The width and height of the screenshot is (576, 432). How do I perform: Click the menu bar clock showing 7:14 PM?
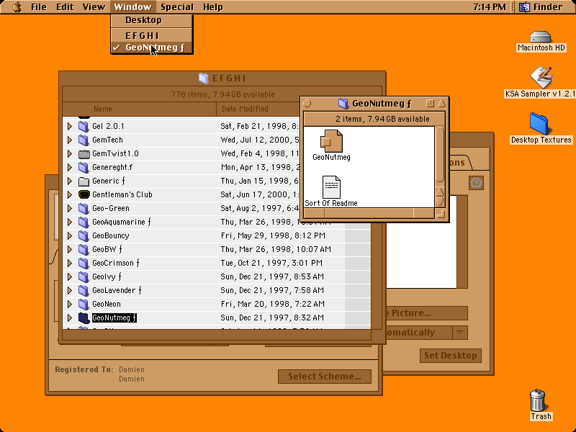click(x=489, y=7)
